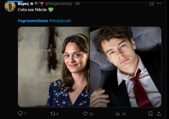This screenshot has width=169, height=119.
Task: Click the repost count 4
Action: [x=57, y=114]
